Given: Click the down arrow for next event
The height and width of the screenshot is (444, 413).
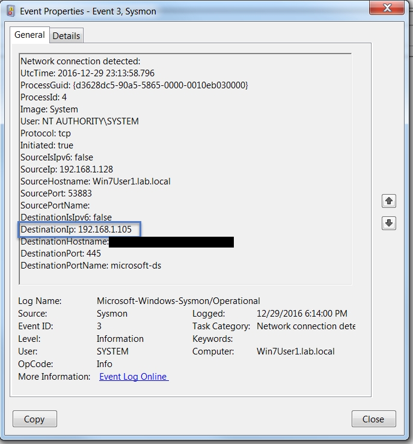Looking at the screenshot, I should pos(389,223).
